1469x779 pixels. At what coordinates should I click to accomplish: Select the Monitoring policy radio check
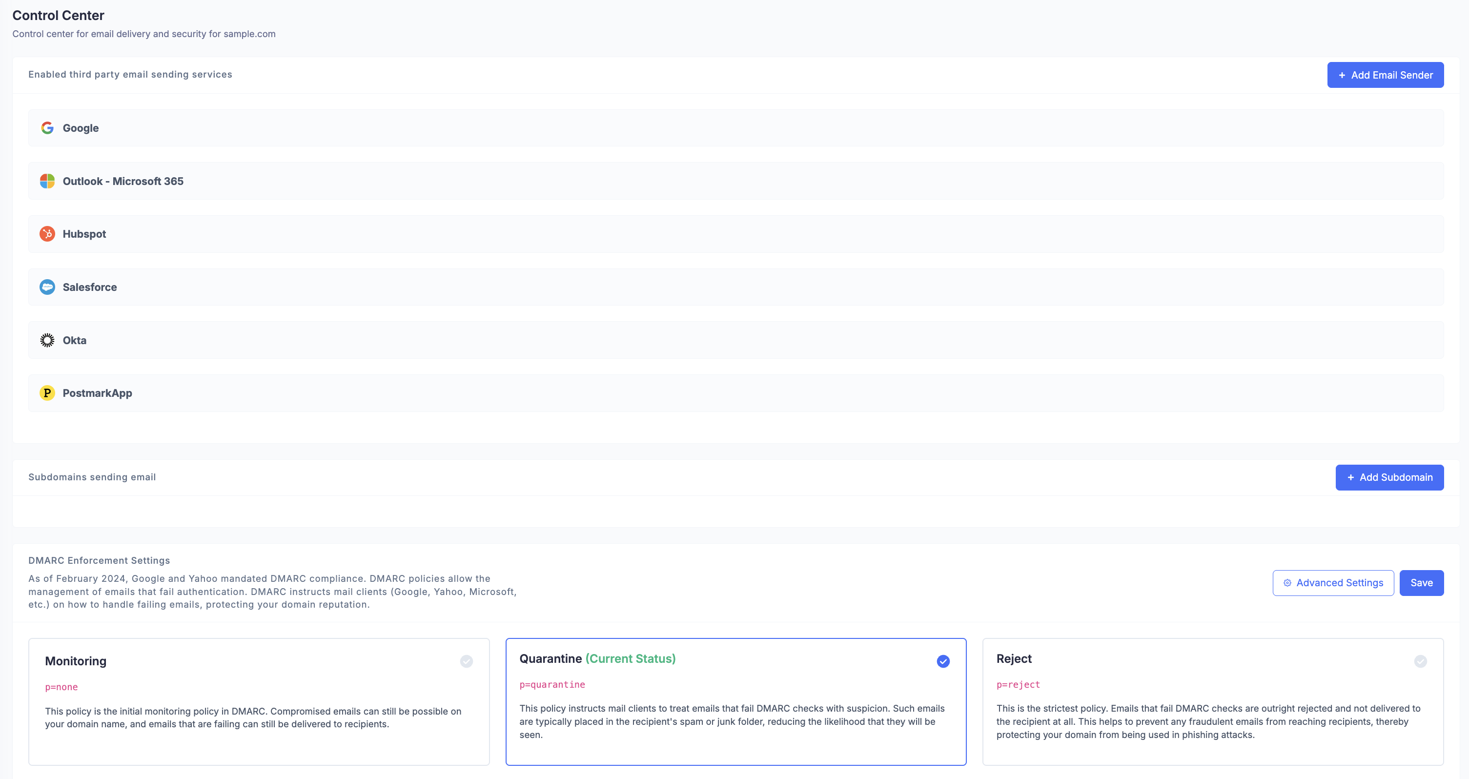[x=467, y=661]
